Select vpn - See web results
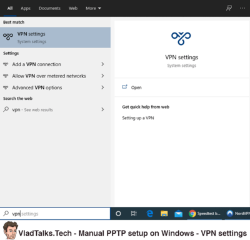This screenshot has height=240, width=250. pyautogui.click(x=55, y=109)
